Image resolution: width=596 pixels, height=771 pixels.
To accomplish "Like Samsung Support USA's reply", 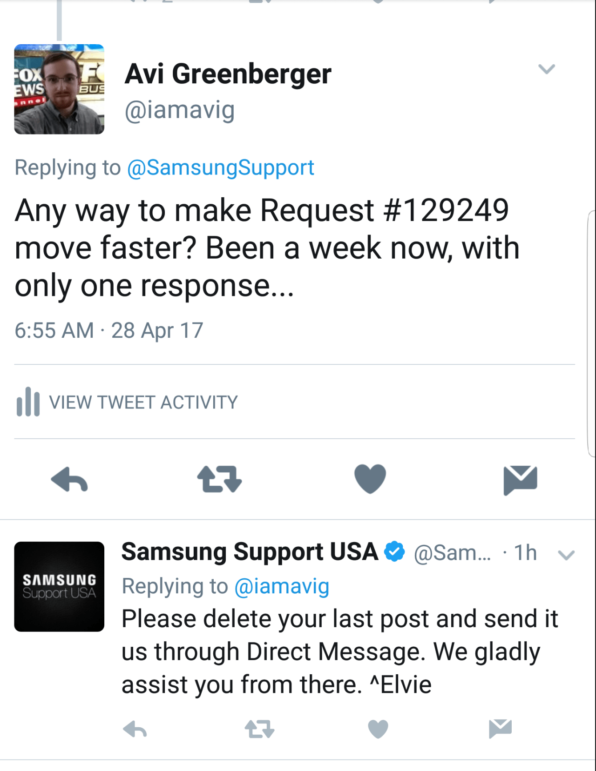I will 378,729.
